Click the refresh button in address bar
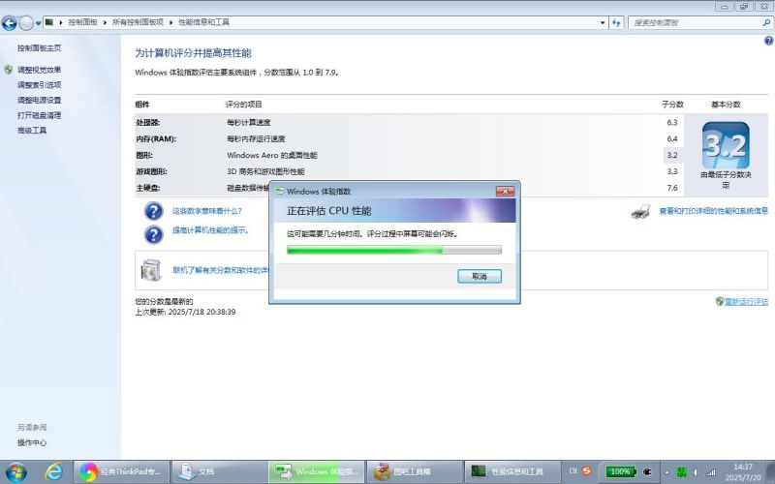 tap(616, 22)
